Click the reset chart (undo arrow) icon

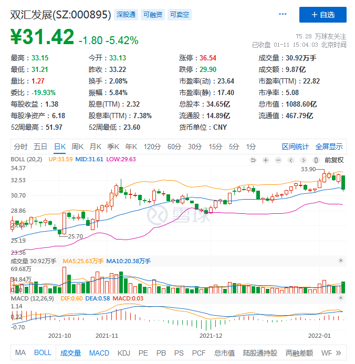pyautogui.click(x=253, y=160)
